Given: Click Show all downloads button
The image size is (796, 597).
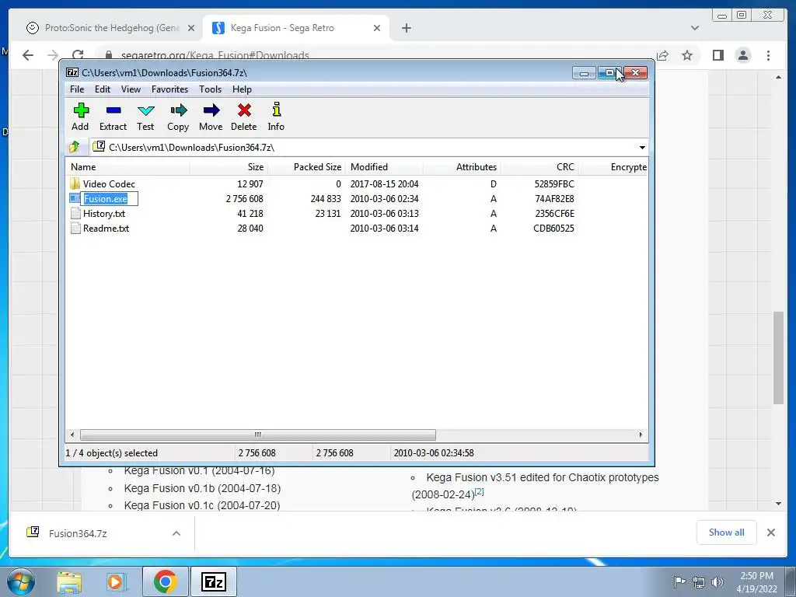Looking at the screenshot, I should click(x=727, y=532).
